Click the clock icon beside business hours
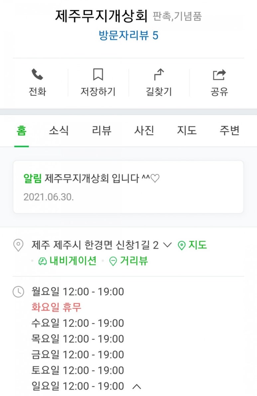This screenshot has height=396, width=257. click(18, 292)
